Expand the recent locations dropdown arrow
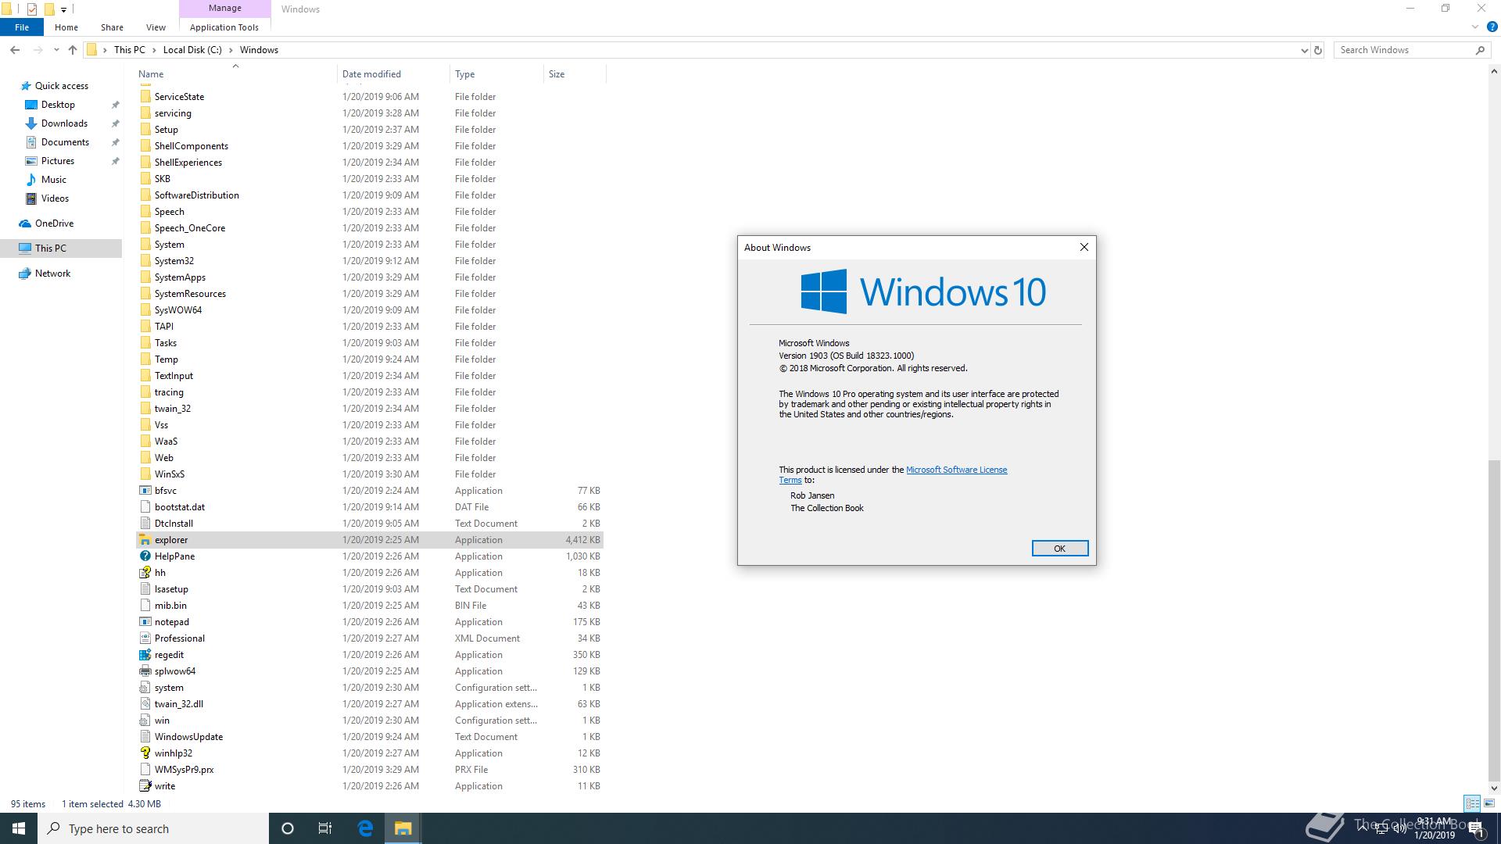 click(56, 50)
